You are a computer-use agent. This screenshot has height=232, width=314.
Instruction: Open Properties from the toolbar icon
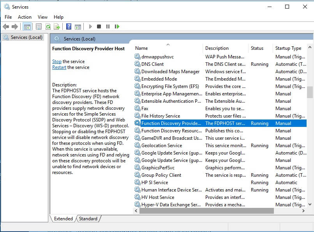(x=39, y=27)
